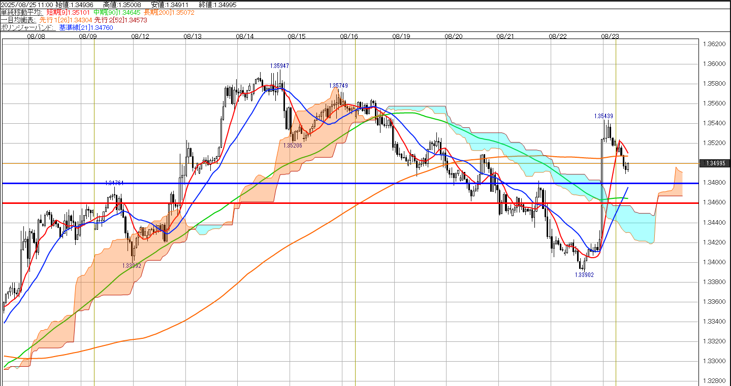This screenshot has width=731, height=386.
Task: Click the 1.35800 price axis label
Action: 714,84
